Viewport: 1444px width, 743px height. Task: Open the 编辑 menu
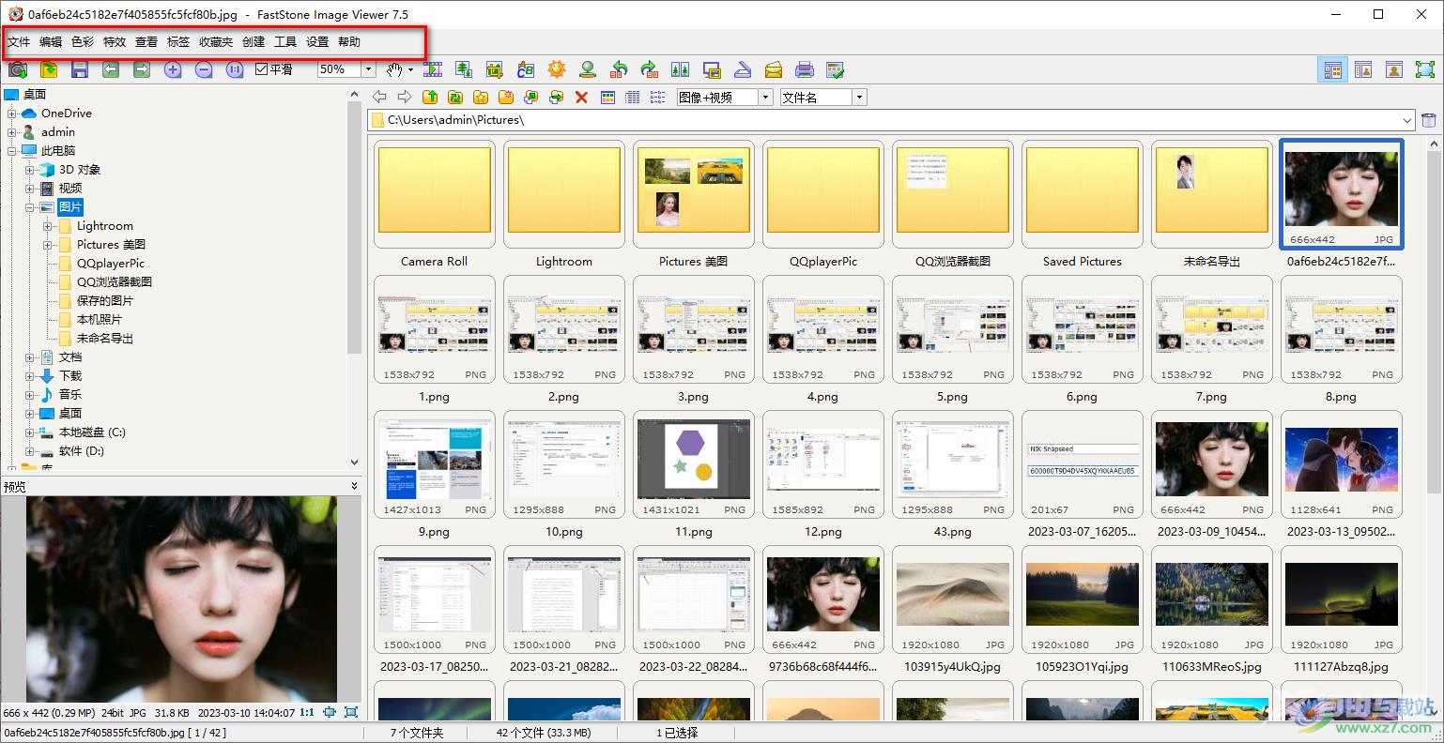51,42
